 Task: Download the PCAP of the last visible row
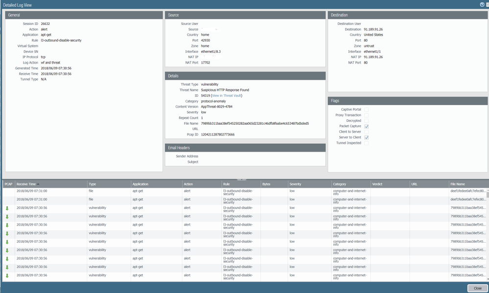click(x=7, y=276)
